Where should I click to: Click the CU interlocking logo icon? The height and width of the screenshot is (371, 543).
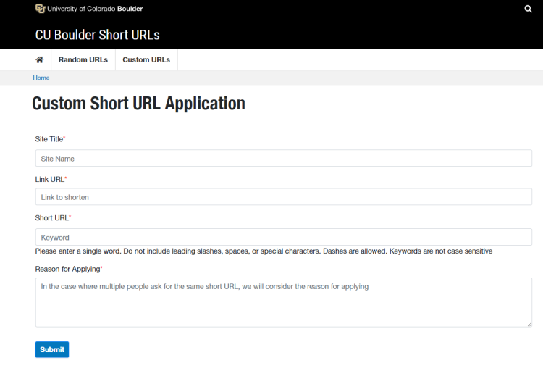coord(40,8)
